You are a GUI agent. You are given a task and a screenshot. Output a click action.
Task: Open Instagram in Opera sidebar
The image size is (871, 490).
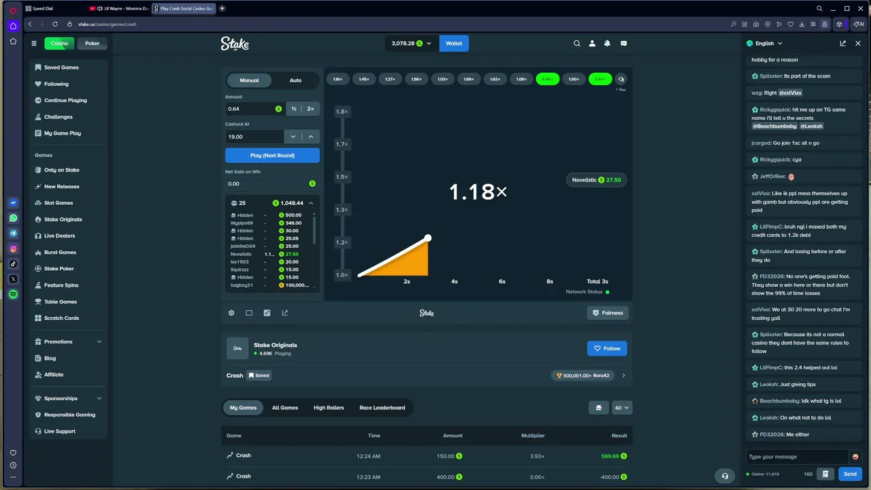13,249
